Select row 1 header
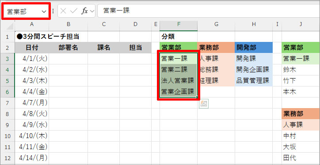 click(x=8, y=37)
